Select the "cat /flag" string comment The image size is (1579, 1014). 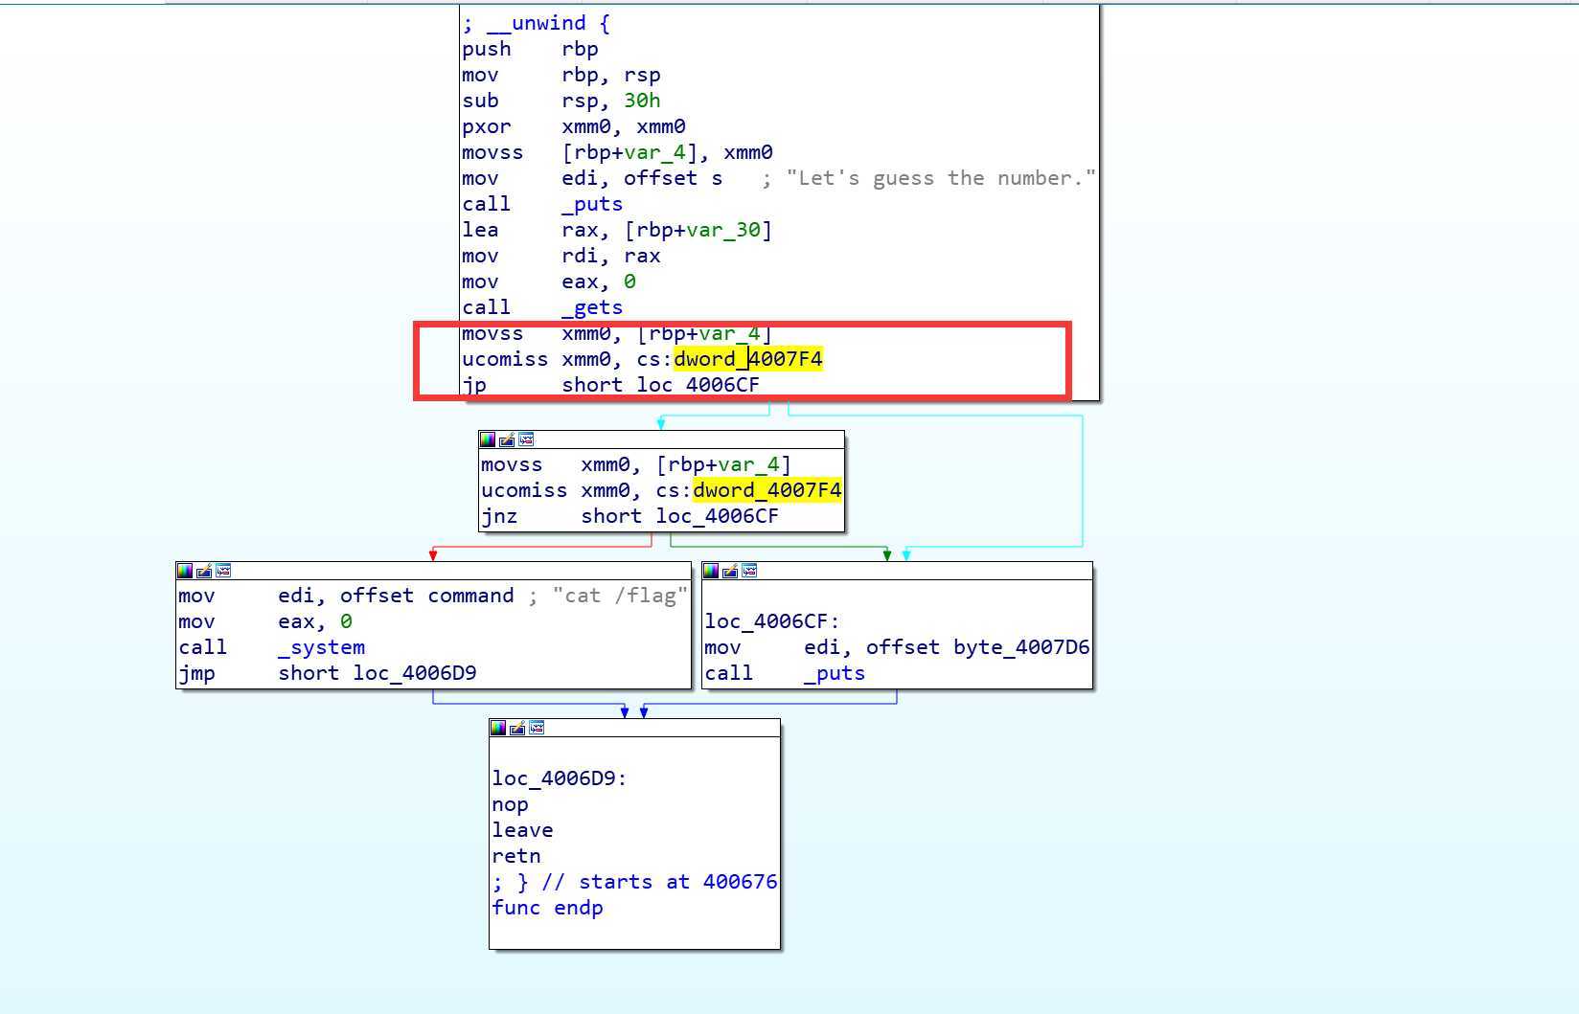[x=620, y=596]
